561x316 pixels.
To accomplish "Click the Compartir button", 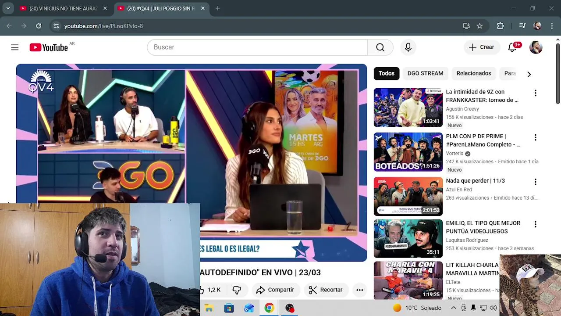I will coord(275,290).
